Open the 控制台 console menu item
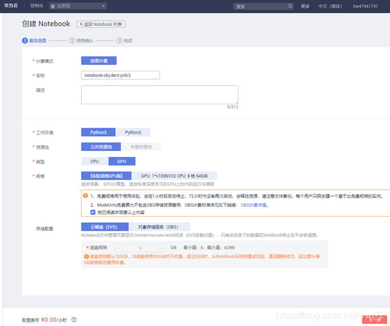The width and height of the screenshot is (390, 326). pos(37,6)
